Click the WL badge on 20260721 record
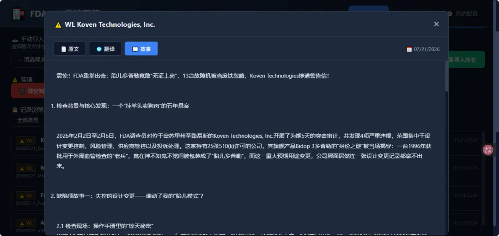The image size is (499, 236). coord(26,141)
